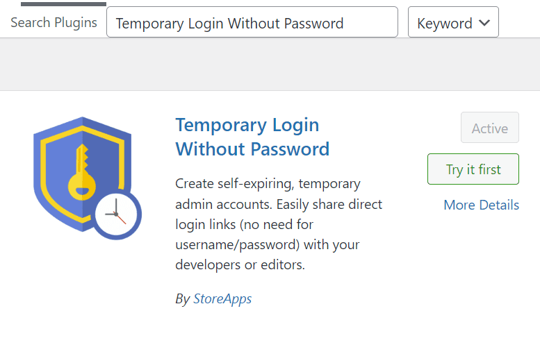Open the Keyword search type dropdown
540x338 pixels.
click(x=453, y=22)
